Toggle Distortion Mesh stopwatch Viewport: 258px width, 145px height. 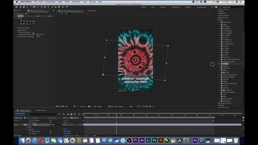(x=19, y=32)
